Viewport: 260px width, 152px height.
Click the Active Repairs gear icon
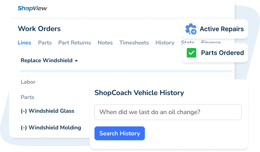pos(191,29)
